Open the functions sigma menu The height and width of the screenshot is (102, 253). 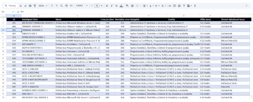click(195, 5)
